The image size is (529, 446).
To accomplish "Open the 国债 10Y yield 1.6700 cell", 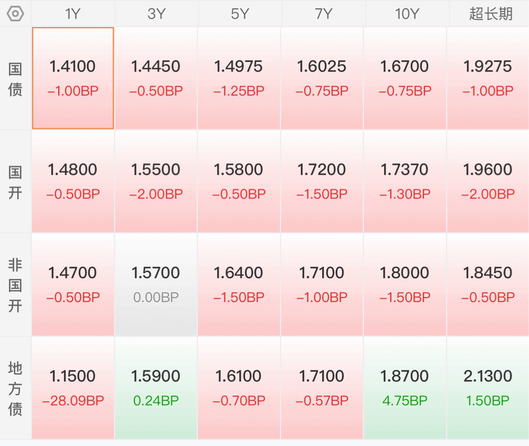I will click(405, 78).
